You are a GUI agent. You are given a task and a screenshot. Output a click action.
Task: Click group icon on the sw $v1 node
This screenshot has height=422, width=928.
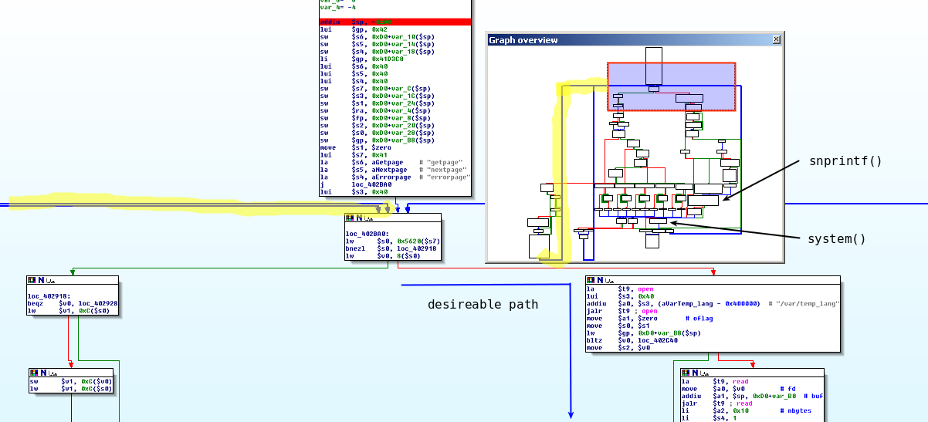[x=52, y=373]
